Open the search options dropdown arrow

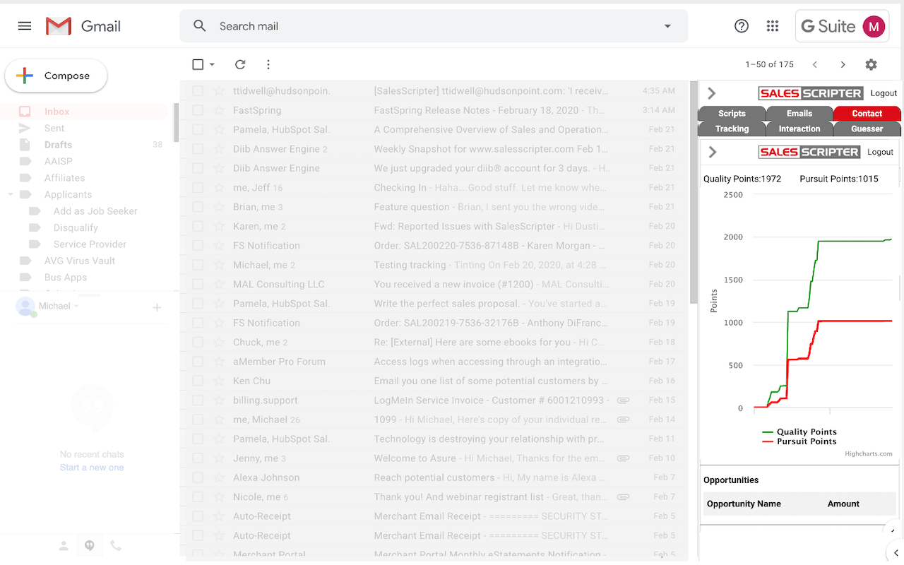point(667,26)
